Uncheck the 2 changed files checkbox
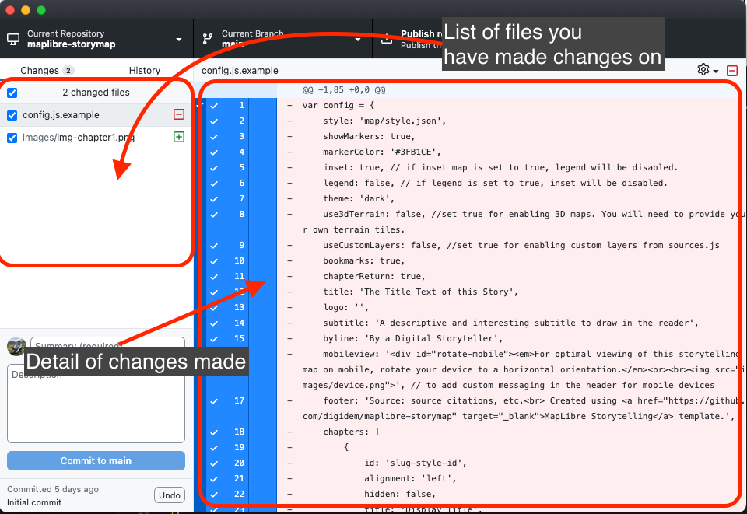The image size is (747, 514). 11,92
